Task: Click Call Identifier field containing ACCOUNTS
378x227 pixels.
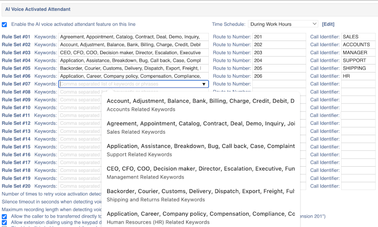Action: coord(358,45)
